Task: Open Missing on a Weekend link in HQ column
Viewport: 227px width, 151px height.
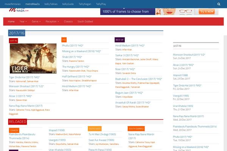Action: click(x=81, y=51)
